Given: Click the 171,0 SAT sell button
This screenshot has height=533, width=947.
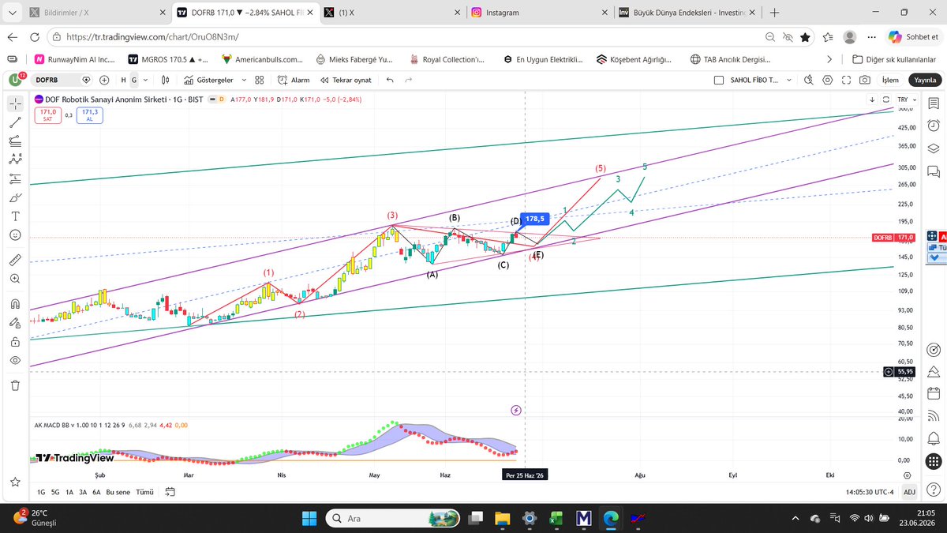Looking at the screenshot, I should point(47,115).
